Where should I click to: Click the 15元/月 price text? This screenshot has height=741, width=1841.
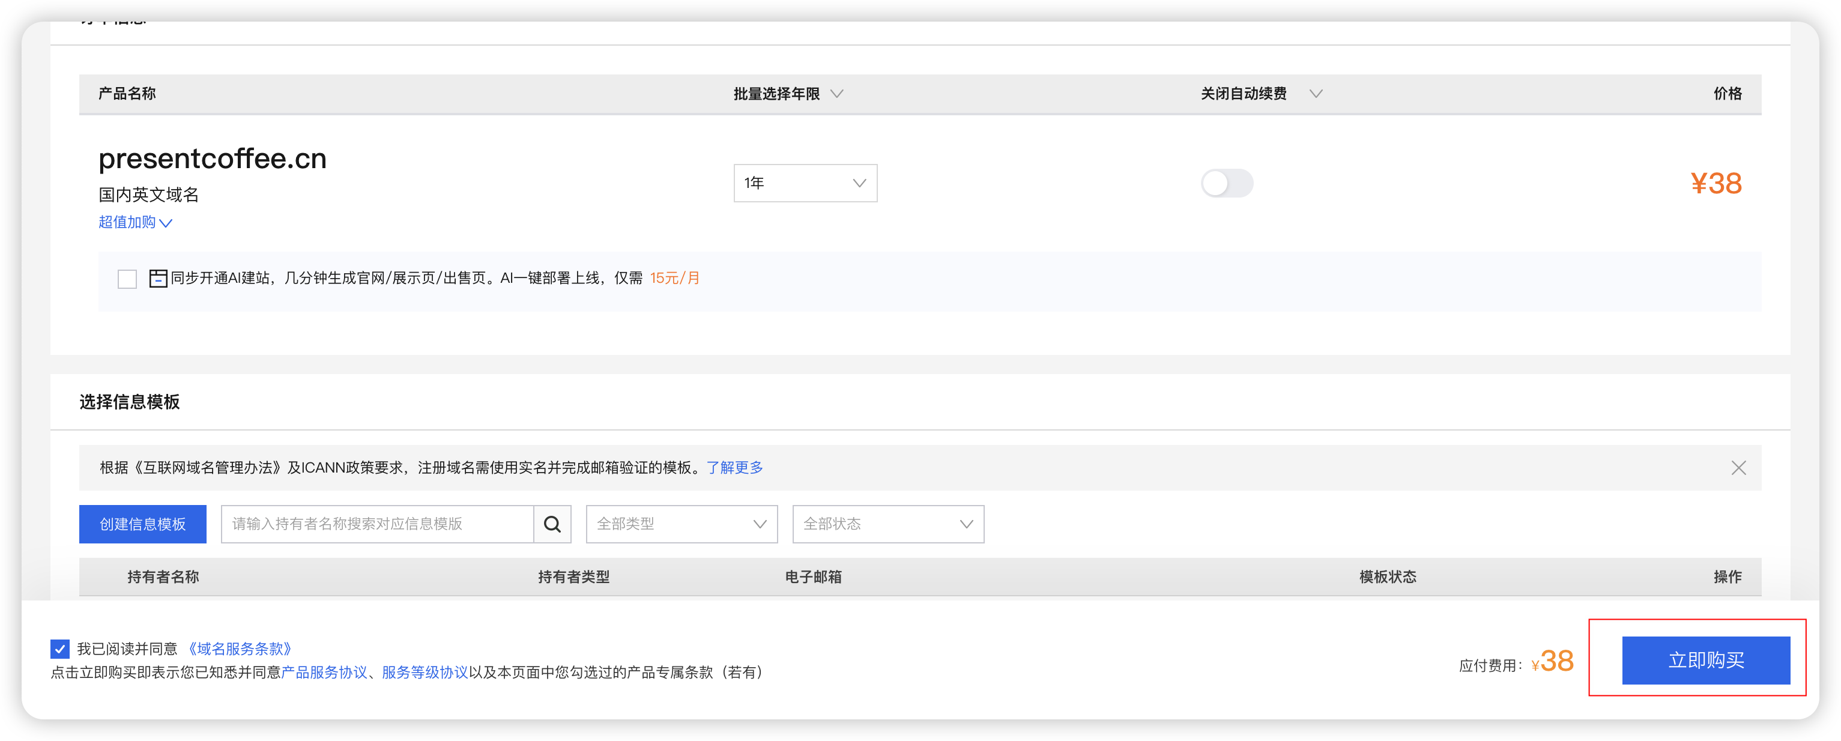coord(675,278)
